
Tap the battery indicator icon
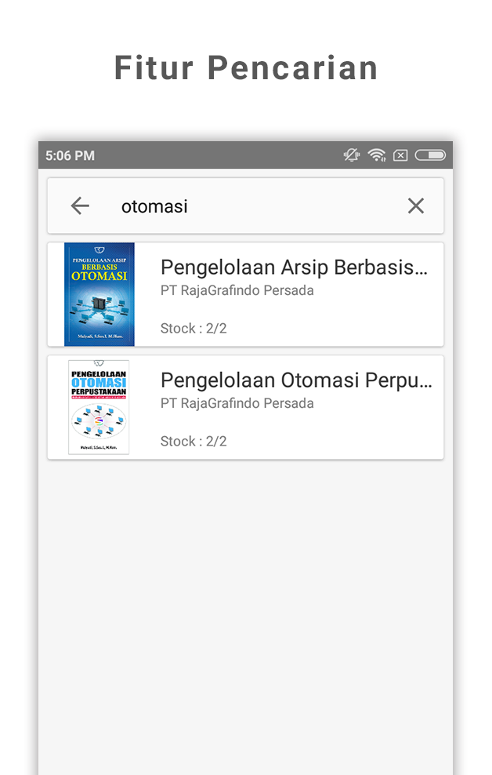(430, 155)
